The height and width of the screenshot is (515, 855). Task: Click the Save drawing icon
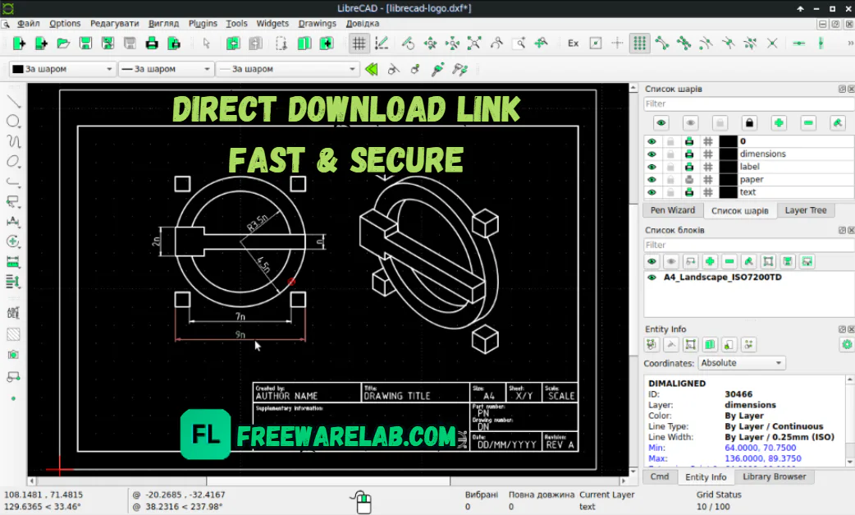pyautogui.click(x=85, y=43)
